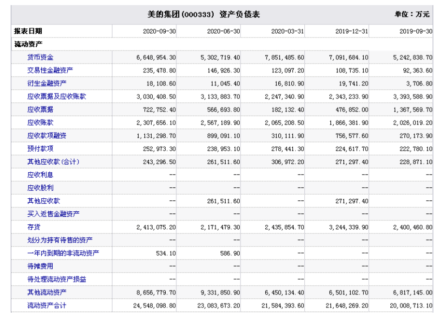This screenshot has width=444, height=316.
Task: Select the 待摊费用 link
Action: coord(40,266)
